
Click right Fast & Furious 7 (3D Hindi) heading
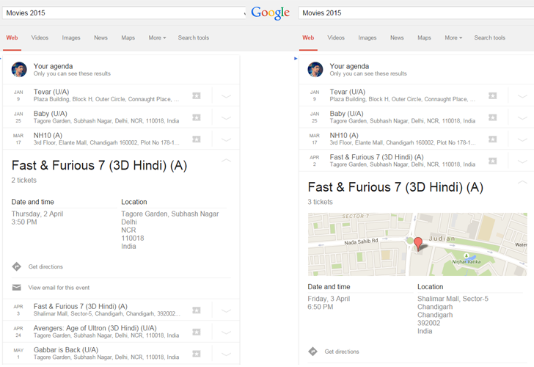tap(395, 187)
